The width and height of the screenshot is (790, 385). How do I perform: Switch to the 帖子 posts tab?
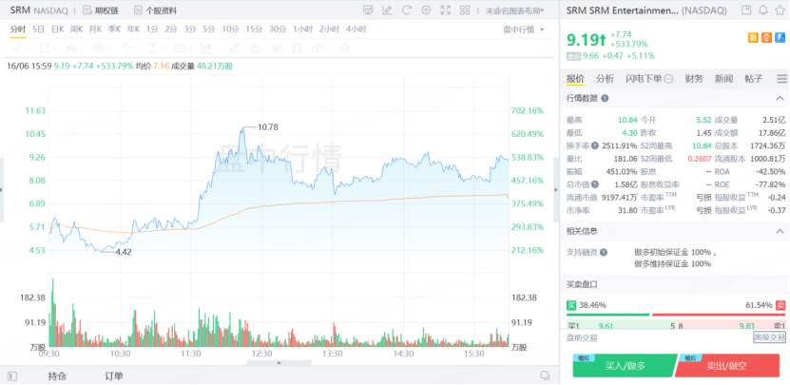click(x=753, y=79)
